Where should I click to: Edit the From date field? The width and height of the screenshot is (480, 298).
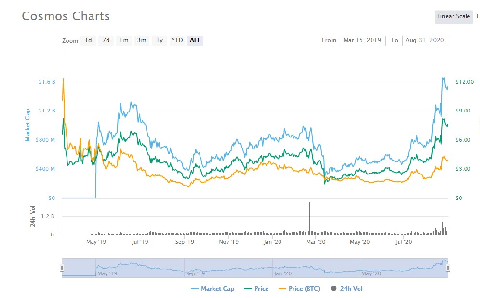(362, 40)
